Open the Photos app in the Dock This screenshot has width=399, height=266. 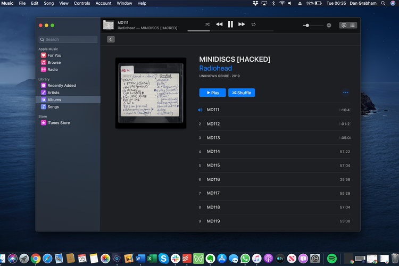[x=105, y=259]
